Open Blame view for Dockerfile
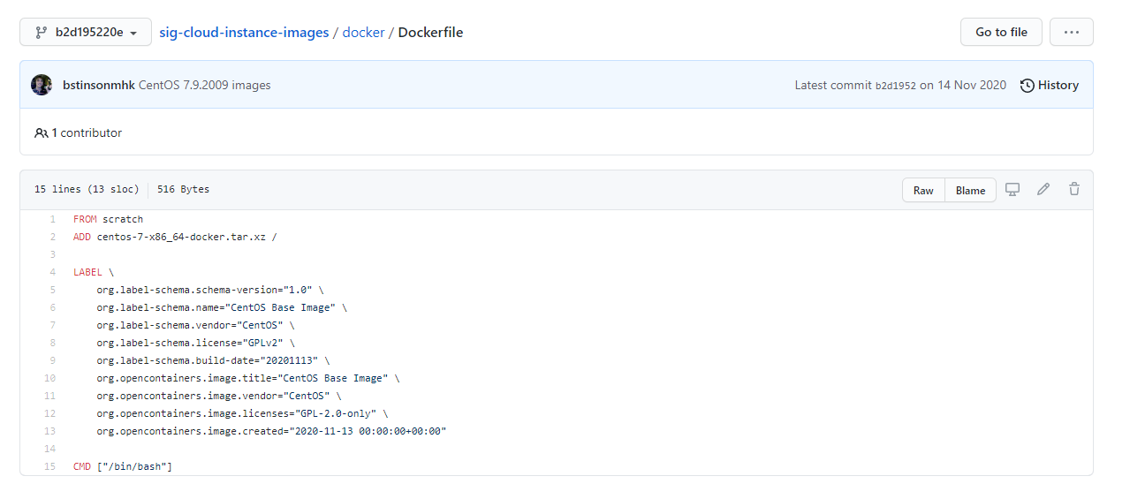The image size is (1130, 499). [x=970, y=190]
